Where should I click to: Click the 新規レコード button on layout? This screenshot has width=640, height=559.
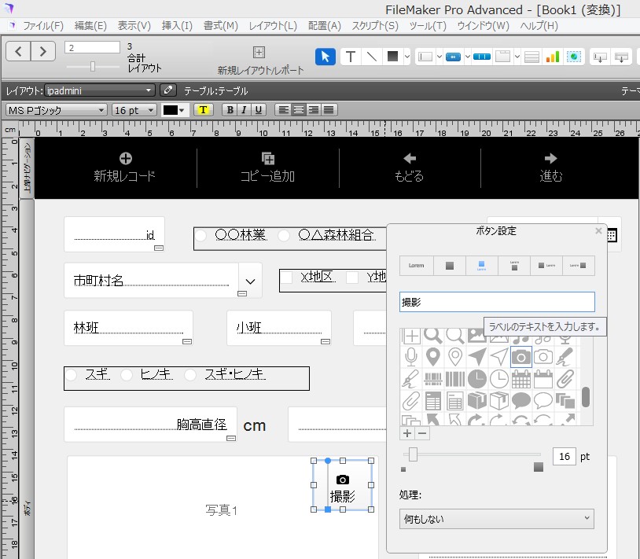coord(124,168)
